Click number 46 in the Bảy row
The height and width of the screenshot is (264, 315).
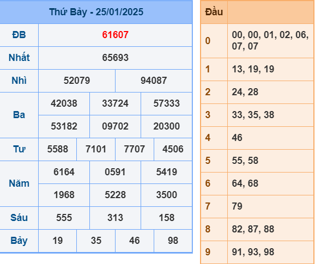pos(135,241)
